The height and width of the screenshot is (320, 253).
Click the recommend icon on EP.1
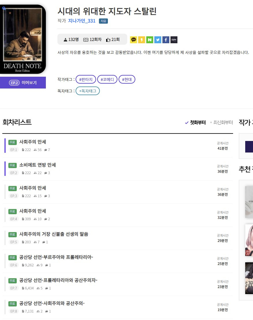46,150
